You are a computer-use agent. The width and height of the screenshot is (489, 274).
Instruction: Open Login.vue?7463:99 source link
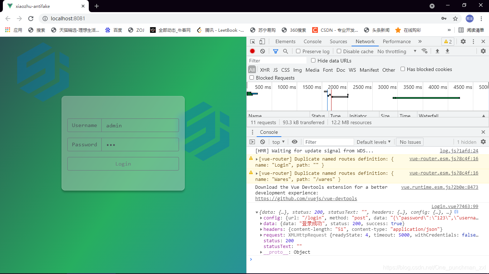pos(455,206)
